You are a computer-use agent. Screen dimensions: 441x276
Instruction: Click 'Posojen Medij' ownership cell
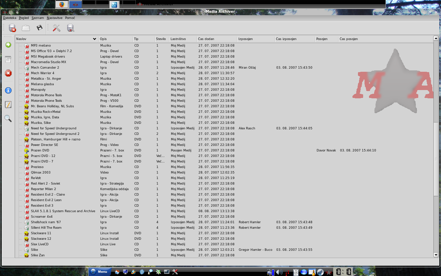tap(181, 150)
